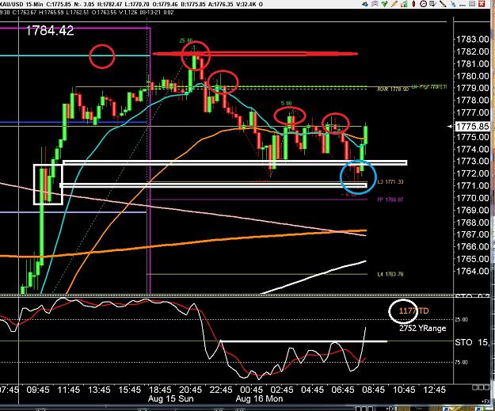Click the 1783.00 price scale label

point(472,39)
